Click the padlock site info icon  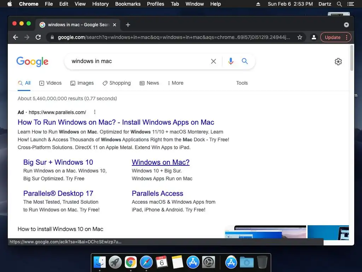pos(52,37)
